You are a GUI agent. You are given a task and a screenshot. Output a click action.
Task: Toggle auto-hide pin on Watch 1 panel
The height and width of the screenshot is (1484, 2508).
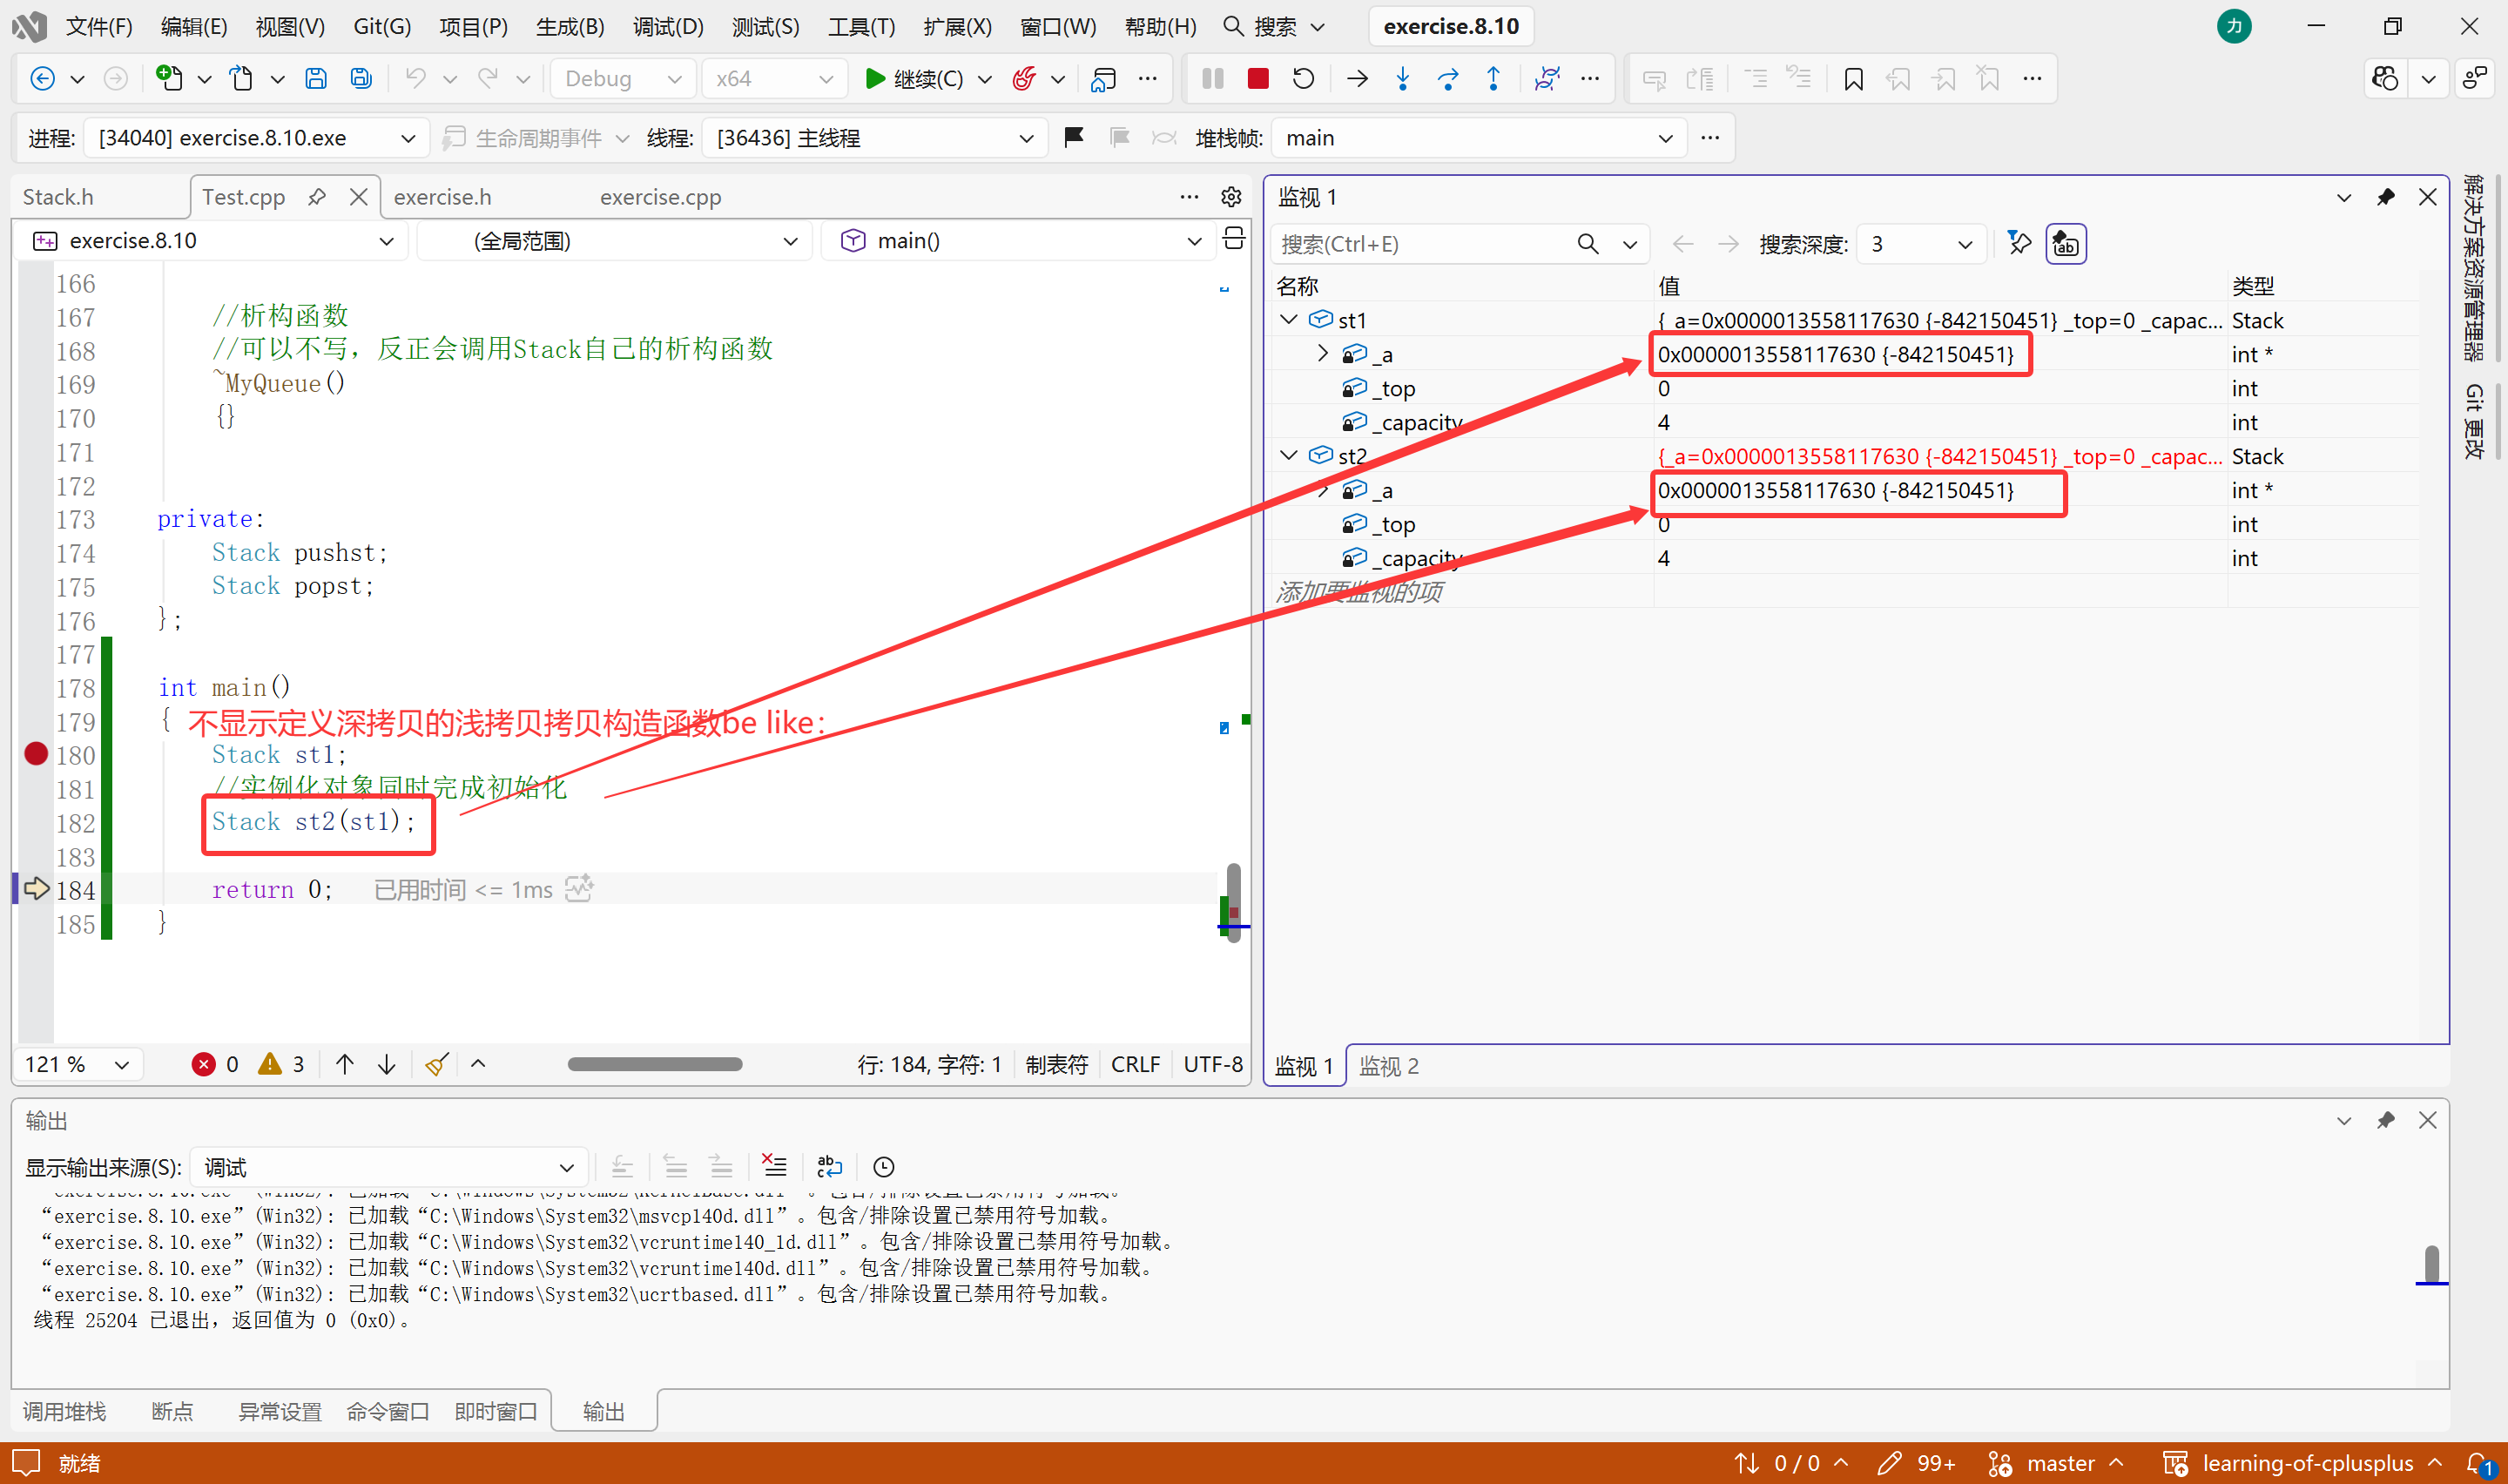tap(2385, 197)
